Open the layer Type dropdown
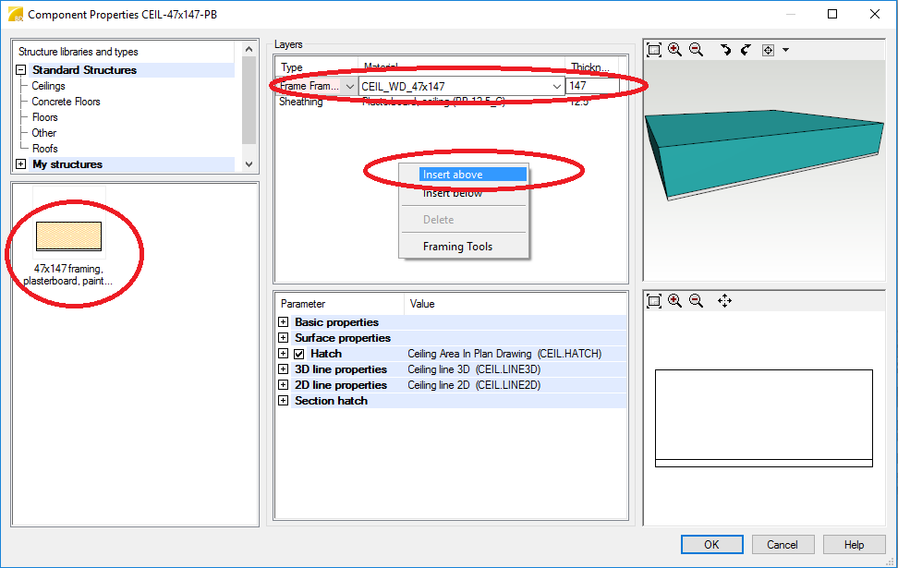Viewport: 898px width, 568px height. click(x=350, y=87)
